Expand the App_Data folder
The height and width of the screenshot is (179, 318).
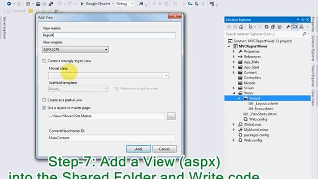[234, 62]
